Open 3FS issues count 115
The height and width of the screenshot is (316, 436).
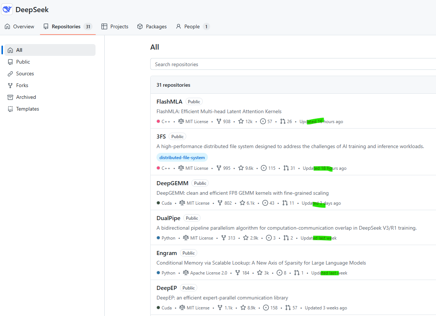(268, 168)
